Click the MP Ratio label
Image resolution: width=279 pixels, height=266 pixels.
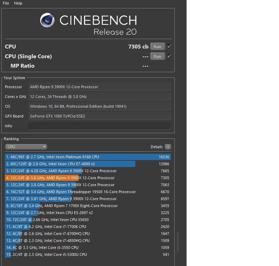22,66
